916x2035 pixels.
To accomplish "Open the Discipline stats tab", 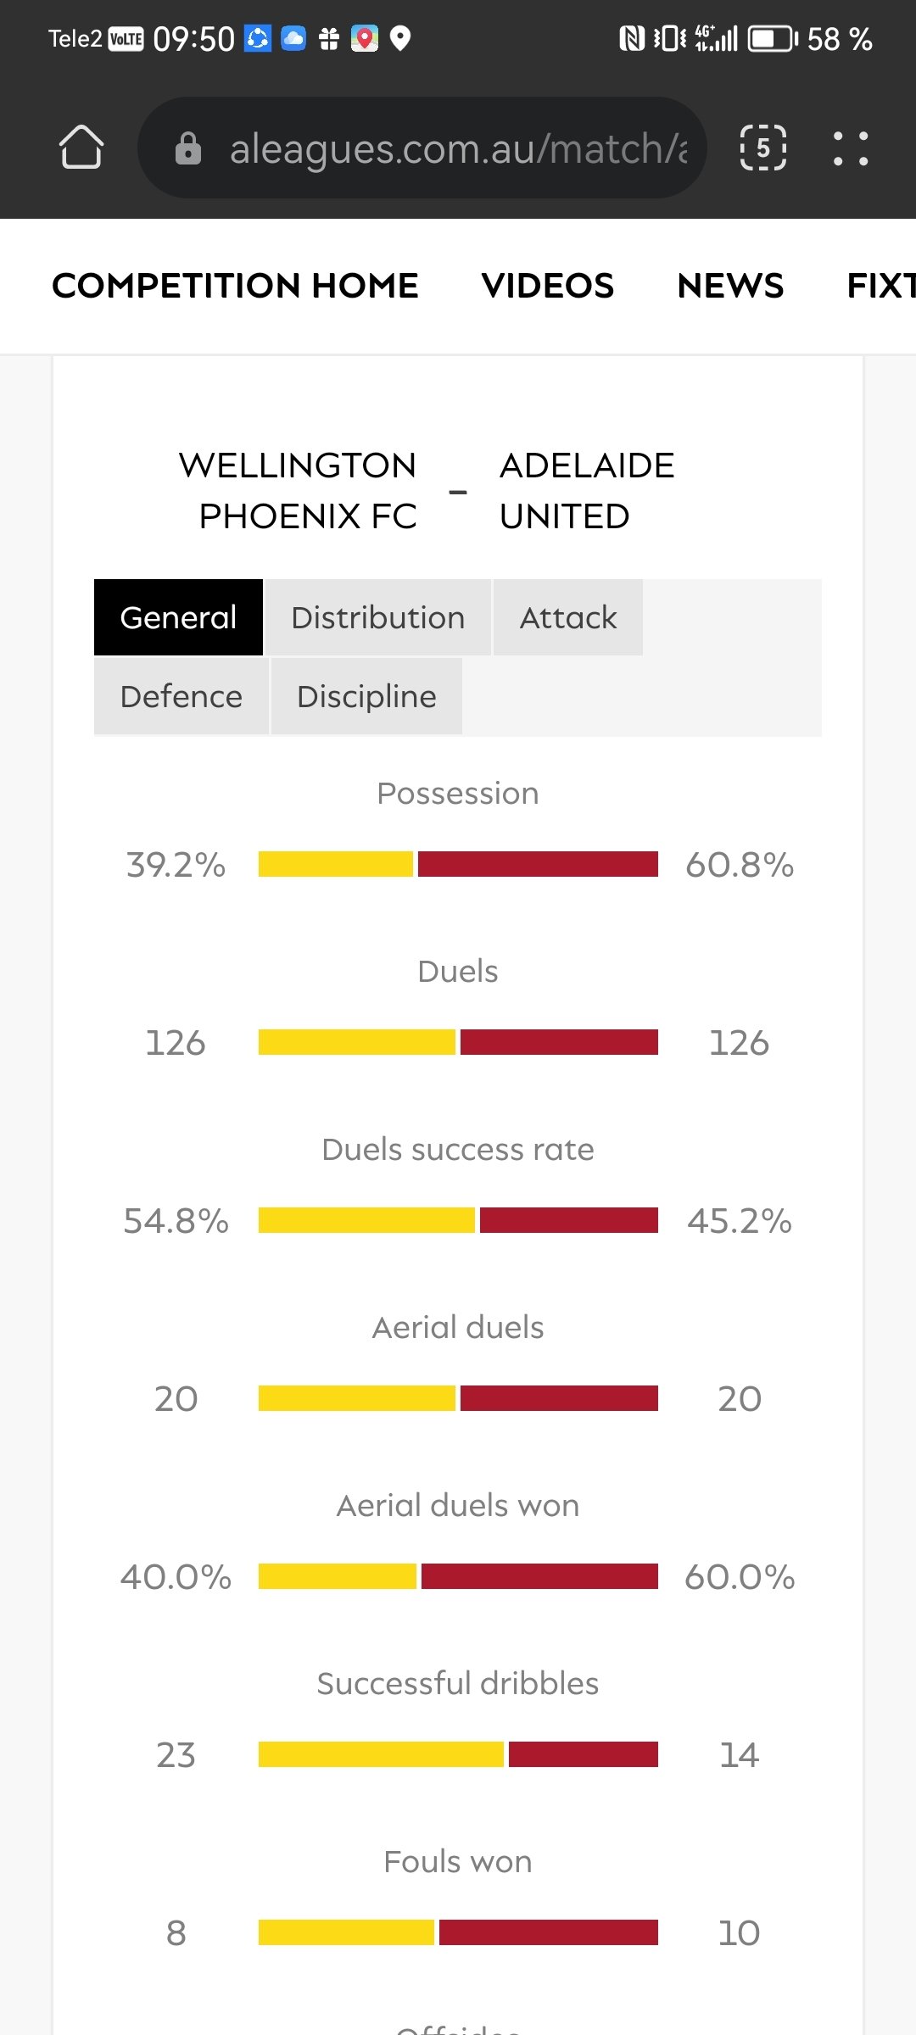I will tap(366, 696).
